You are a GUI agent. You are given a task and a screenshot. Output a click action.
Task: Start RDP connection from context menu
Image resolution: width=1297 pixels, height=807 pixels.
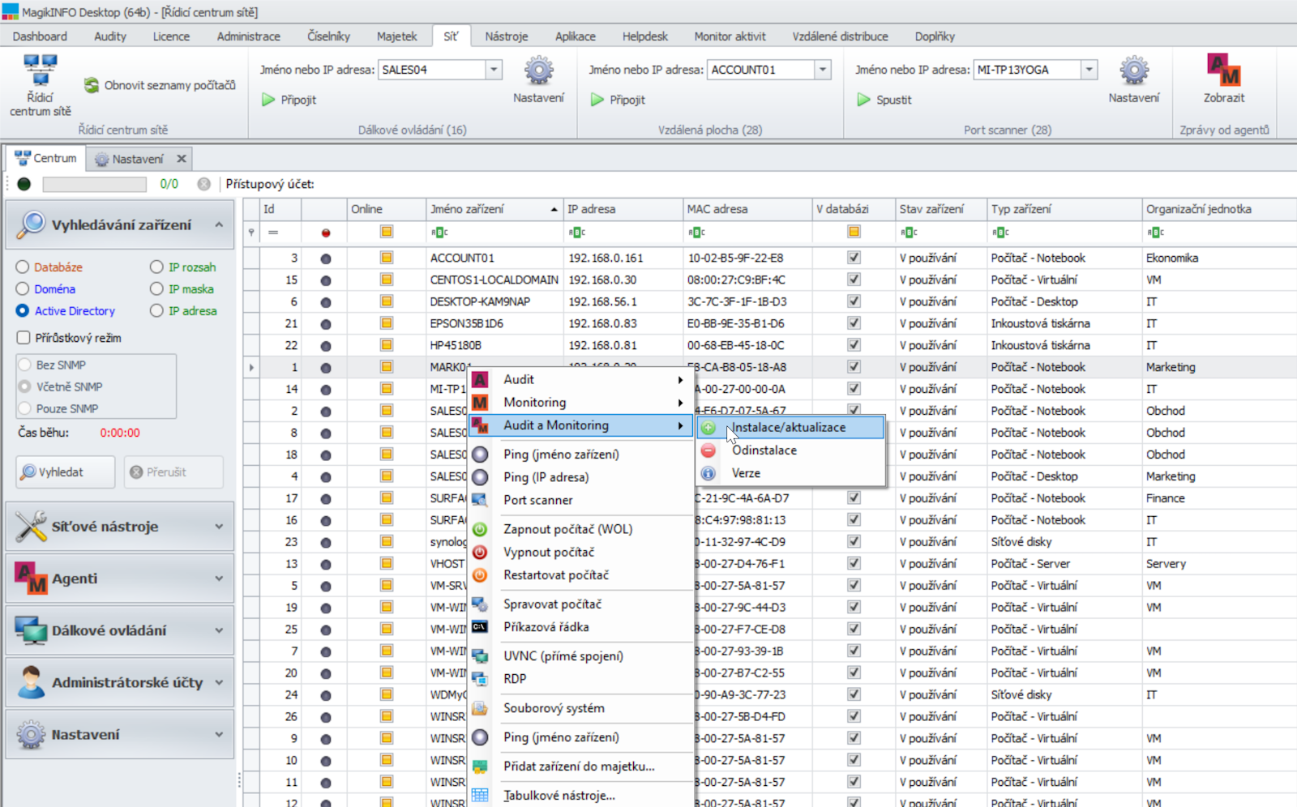581,678
